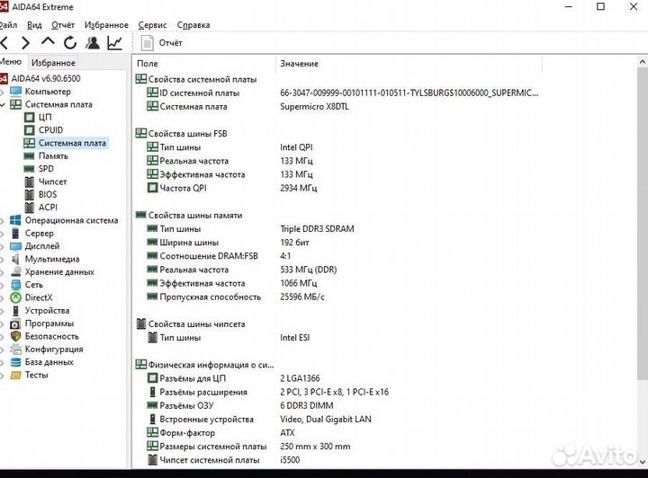Go forward with the right arrow icon
This screenshot has width=648, height=478.
(x=25, y=42)
